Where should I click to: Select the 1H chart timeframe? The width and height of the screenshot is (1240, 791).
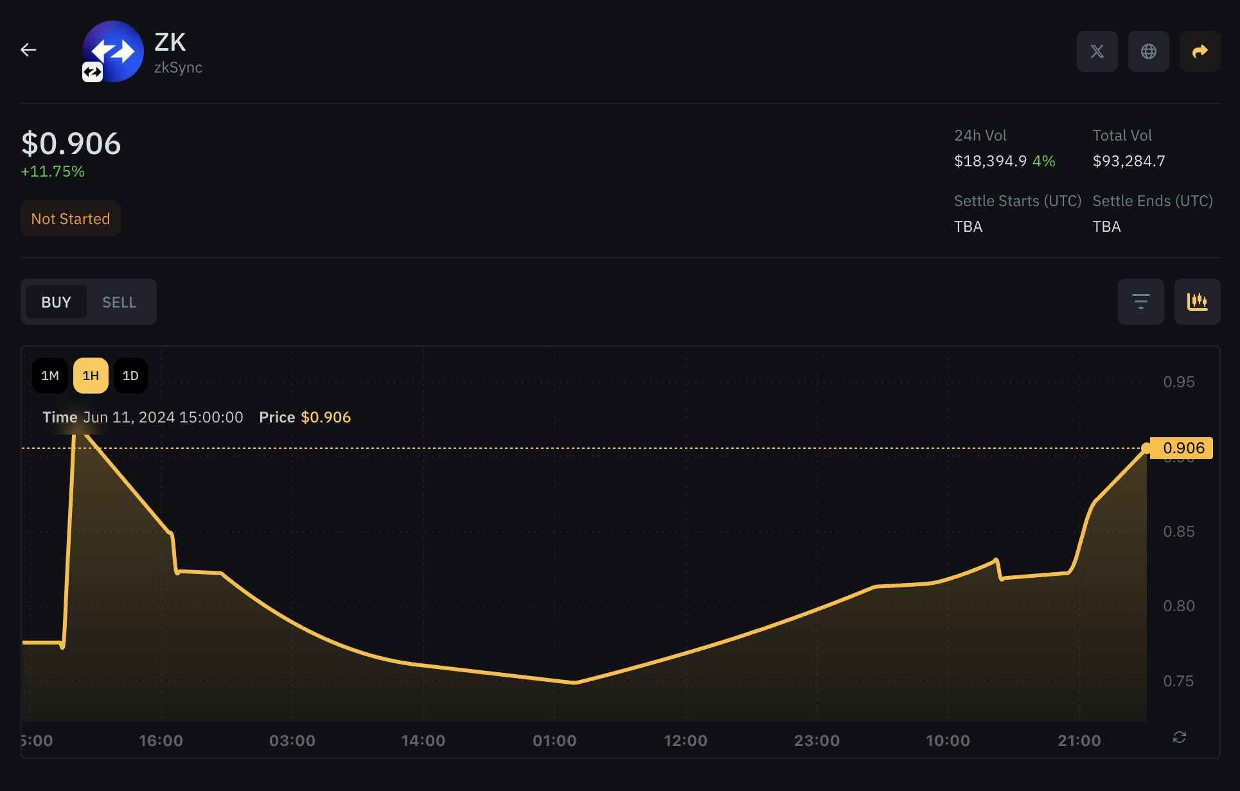pos(90,376)
